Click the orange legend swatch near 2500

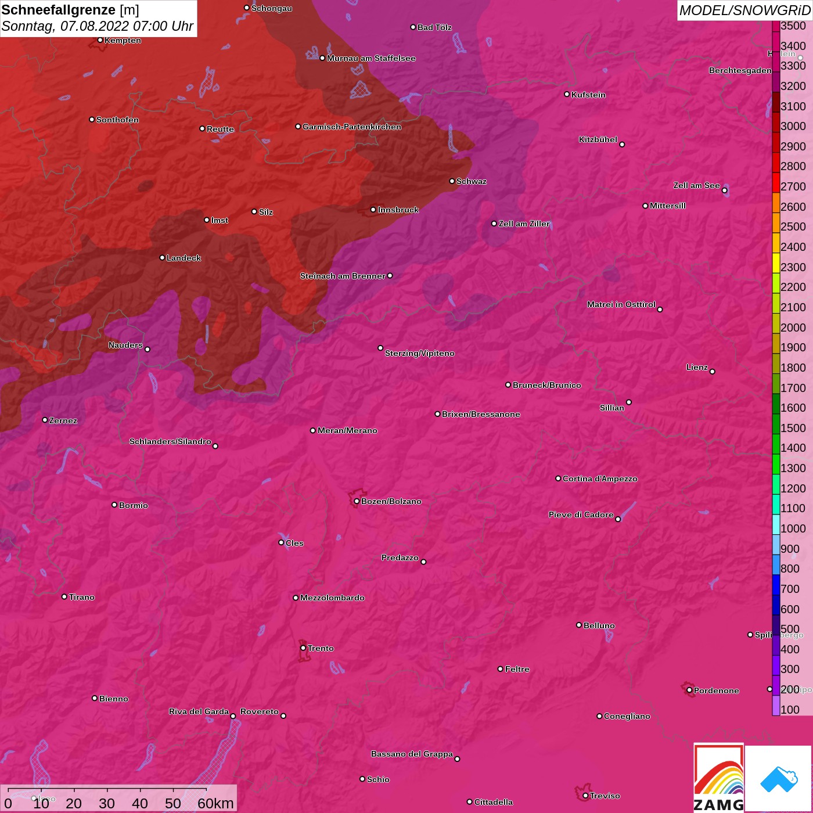(x=776, y=223)
